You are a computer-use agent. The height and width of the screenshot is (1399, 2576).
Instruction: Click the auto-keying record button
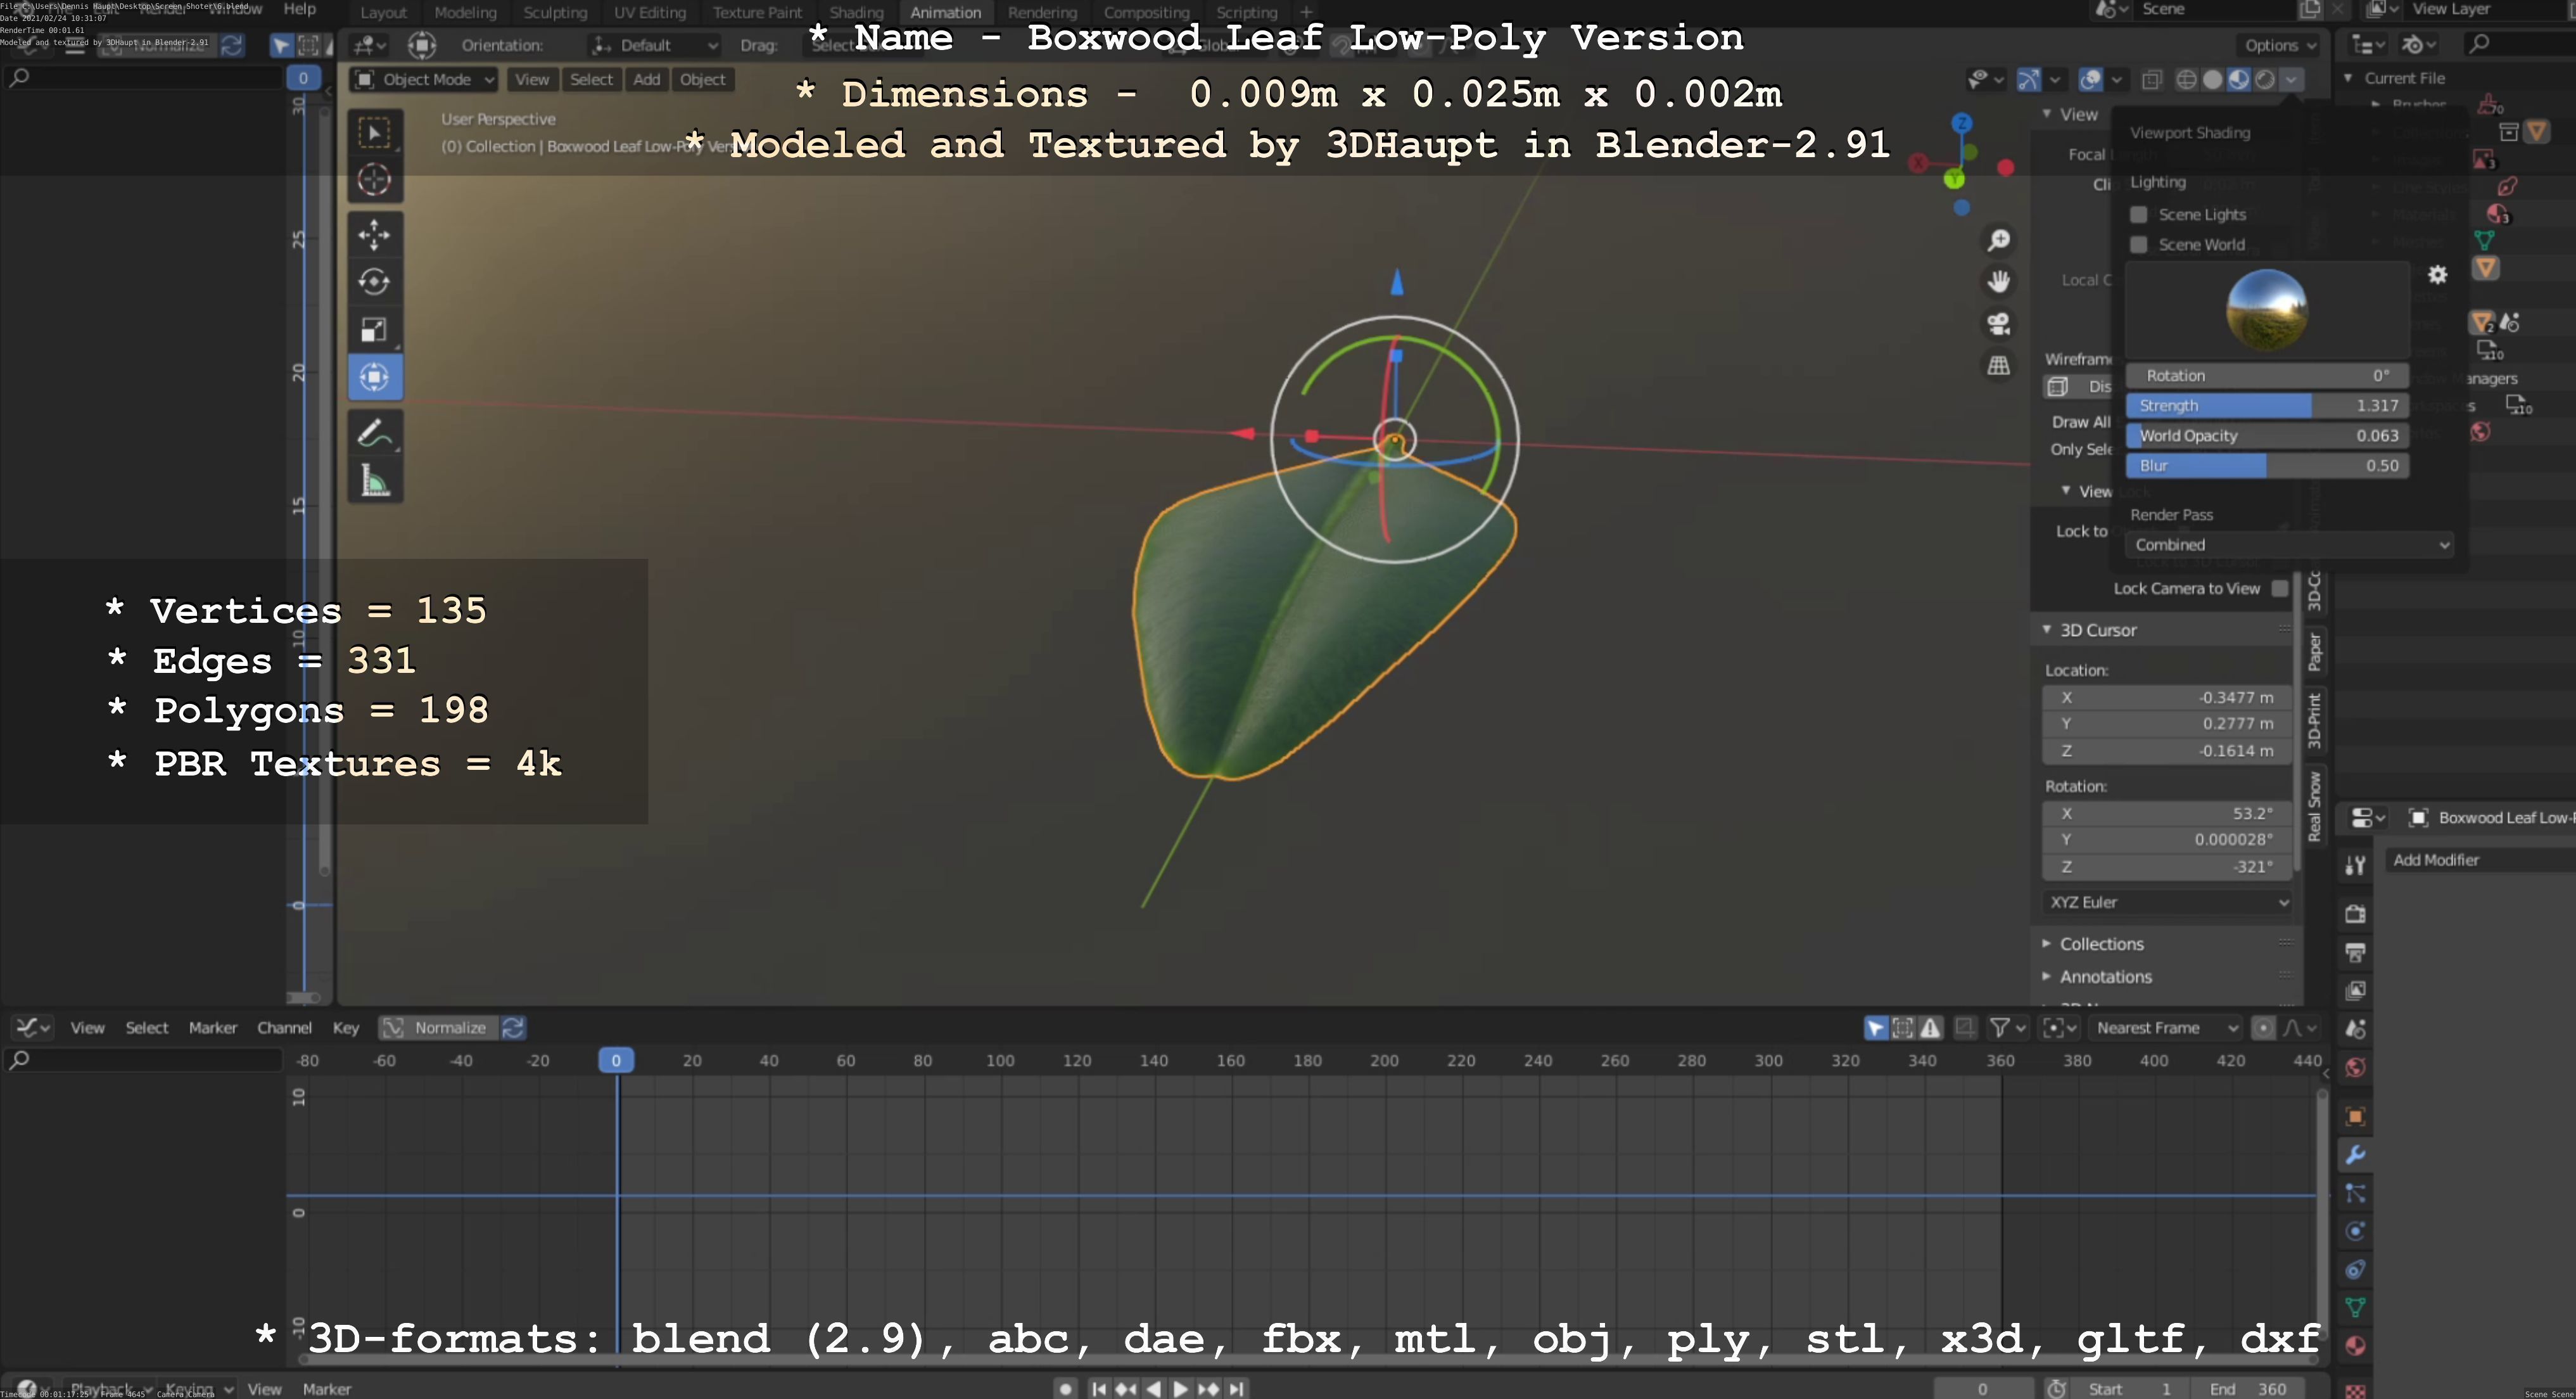(x=1066, y=1389)
